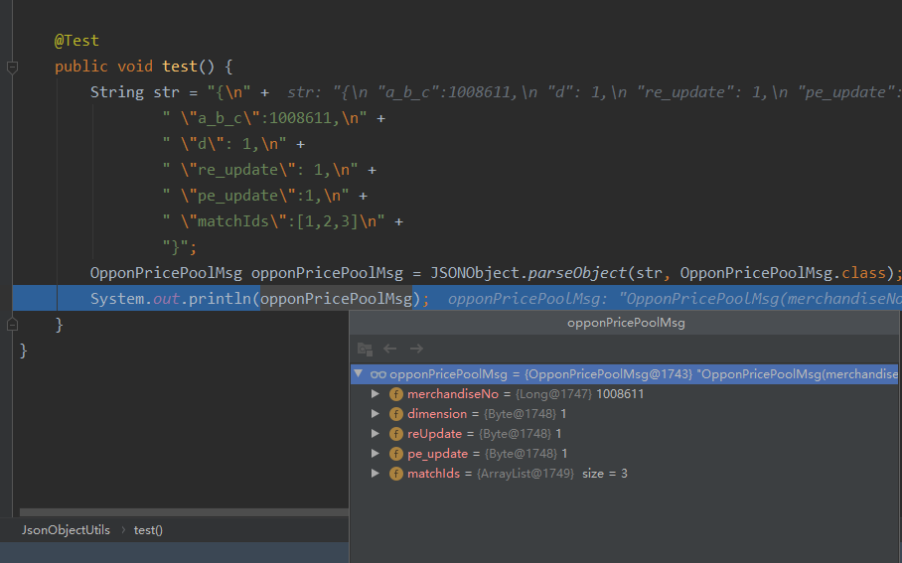This screenshot has width=902, height=563.
Task: Click the test method name in declaration
Action: pos(180,67)
